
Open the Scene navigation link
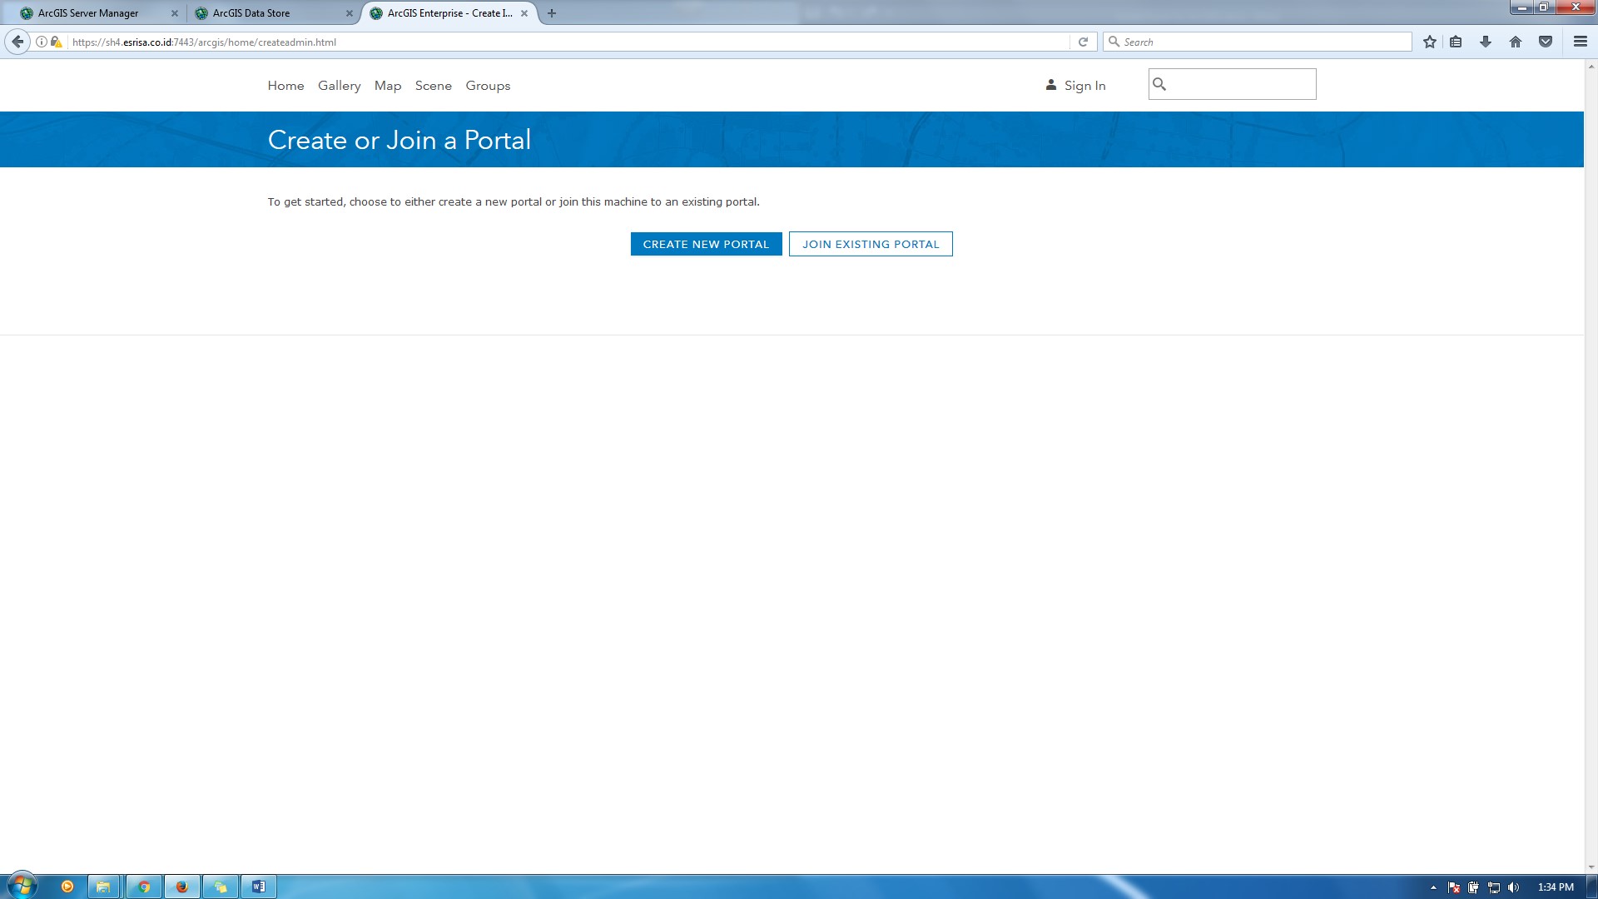434,86
